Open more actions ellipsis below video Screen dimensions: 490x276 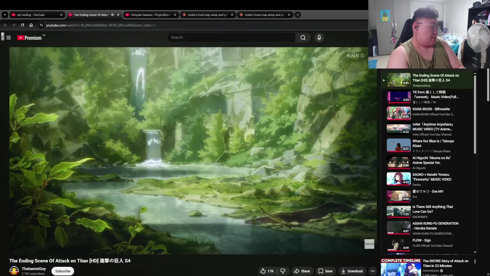[372, 271]
